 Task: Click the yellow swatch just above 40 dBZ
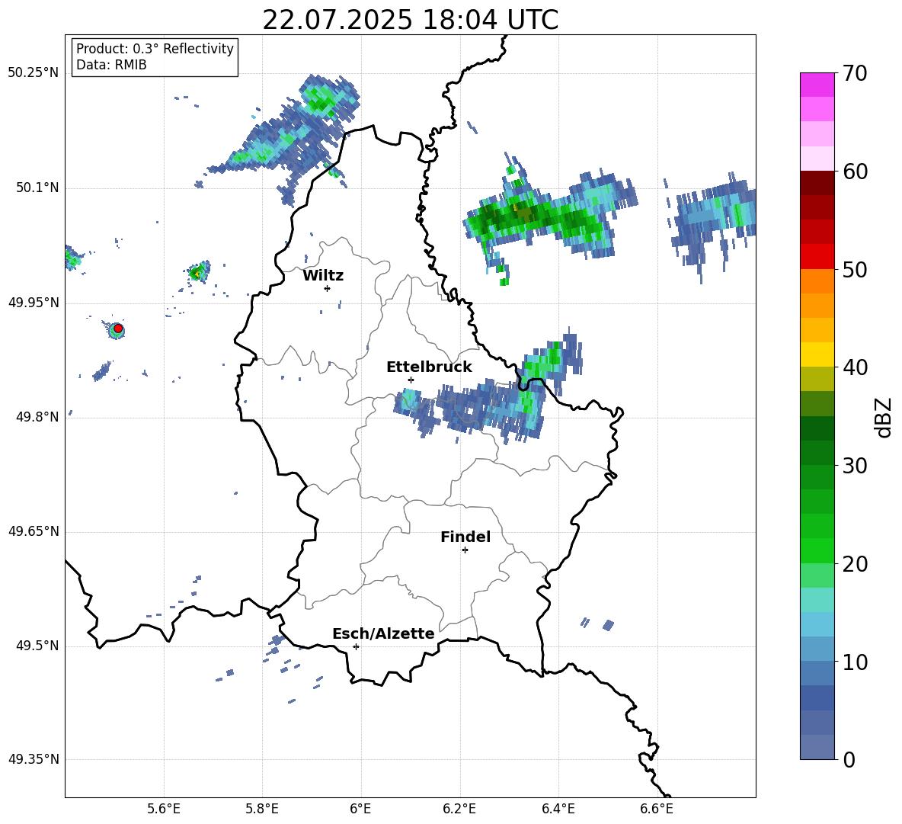pyautogui.click(x=817, y=354)
